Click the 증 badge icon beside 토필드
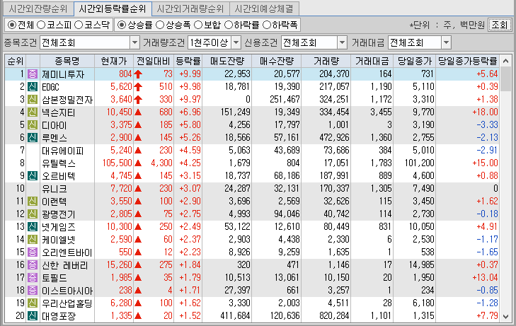Image resolution: width=516 pixels, height=326 pixels. (33, 278)
